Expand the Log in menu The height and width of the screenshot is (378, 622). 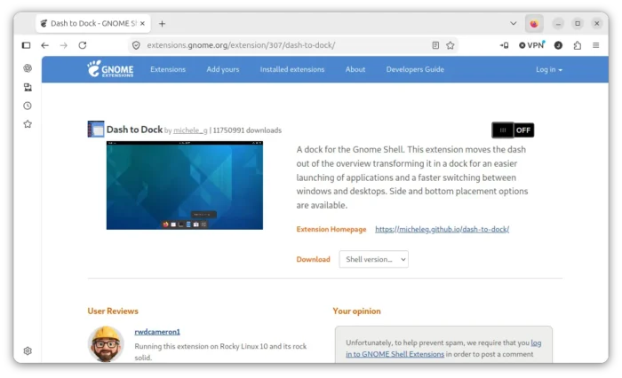(549, 69)
